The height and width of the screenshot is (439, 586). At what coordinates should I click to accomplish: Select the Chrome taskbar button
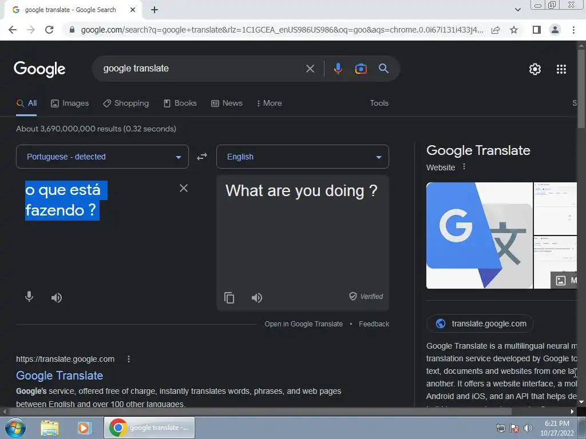149,428
